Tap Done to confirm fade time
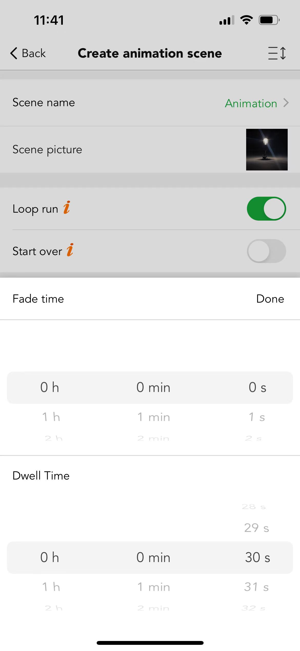Image resolution: width=300 pixels, height=651 pixels. point(270,299)
